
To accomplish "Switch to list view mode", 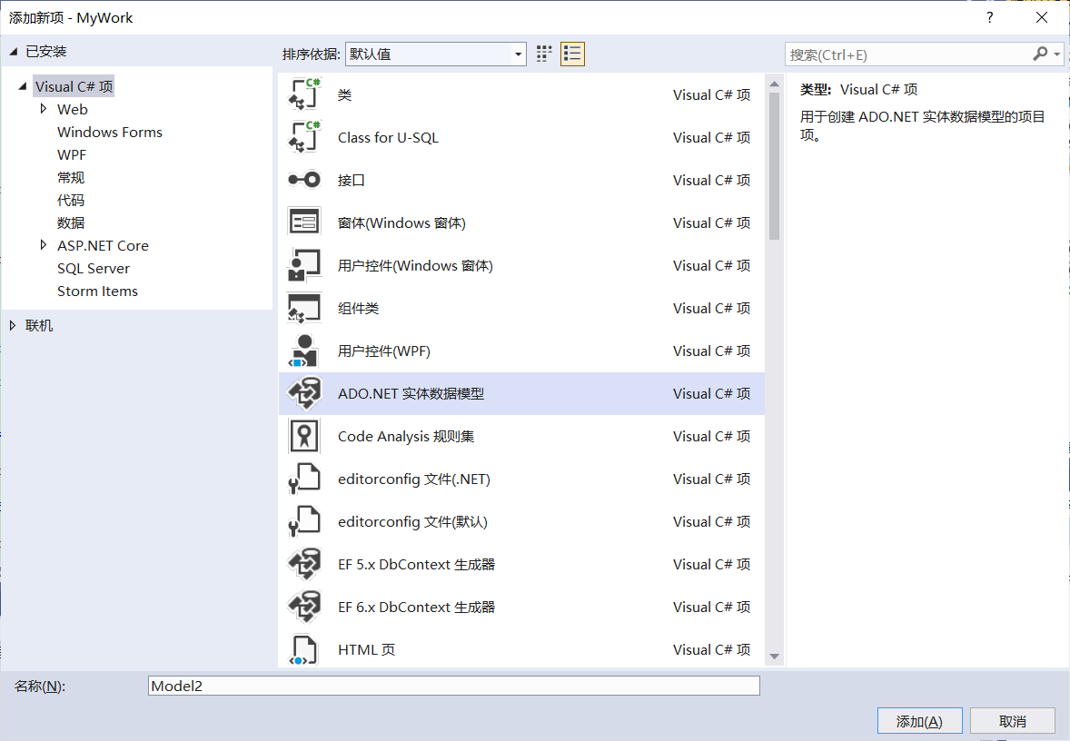I will coord(572,54).
